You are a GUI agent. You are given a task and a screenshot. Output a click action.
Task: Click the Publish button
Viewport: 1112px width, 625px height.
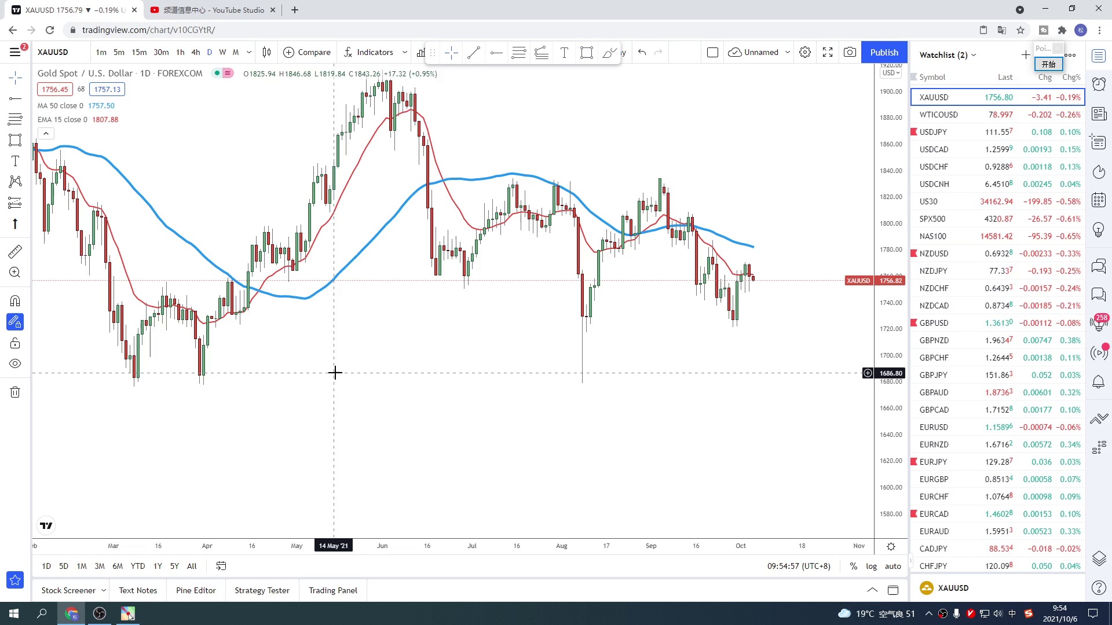click(x=884, y=52)
